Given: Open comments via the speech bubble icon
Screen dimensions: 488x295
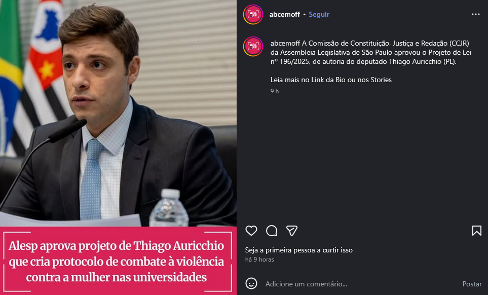Looking at the screenshot, I should 272,231.
